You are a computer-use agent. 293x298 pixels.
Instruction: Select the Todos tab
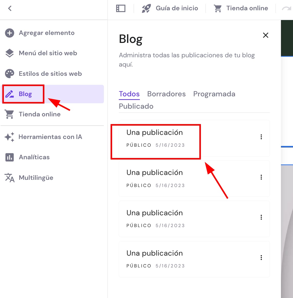[129, 94]
